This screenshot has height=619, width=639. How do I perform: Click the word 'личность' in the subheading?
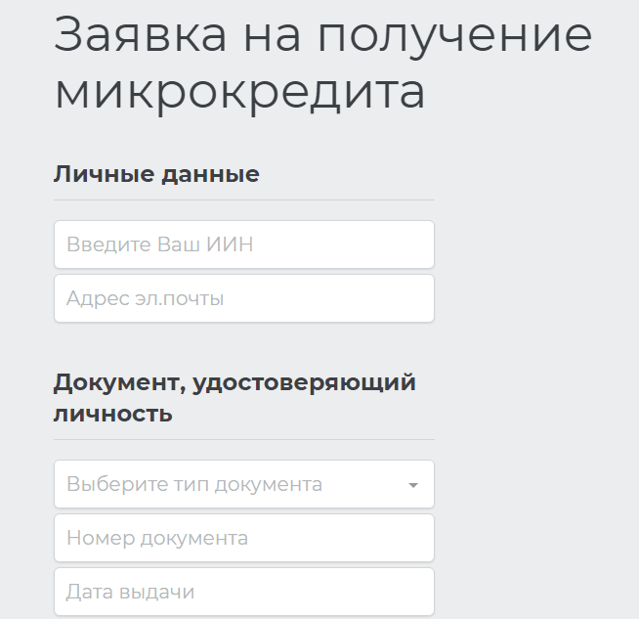tap(112, 413)
